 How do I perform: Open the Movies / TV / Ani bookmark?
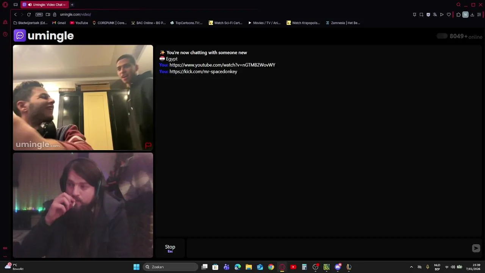[x=264, y=23]
